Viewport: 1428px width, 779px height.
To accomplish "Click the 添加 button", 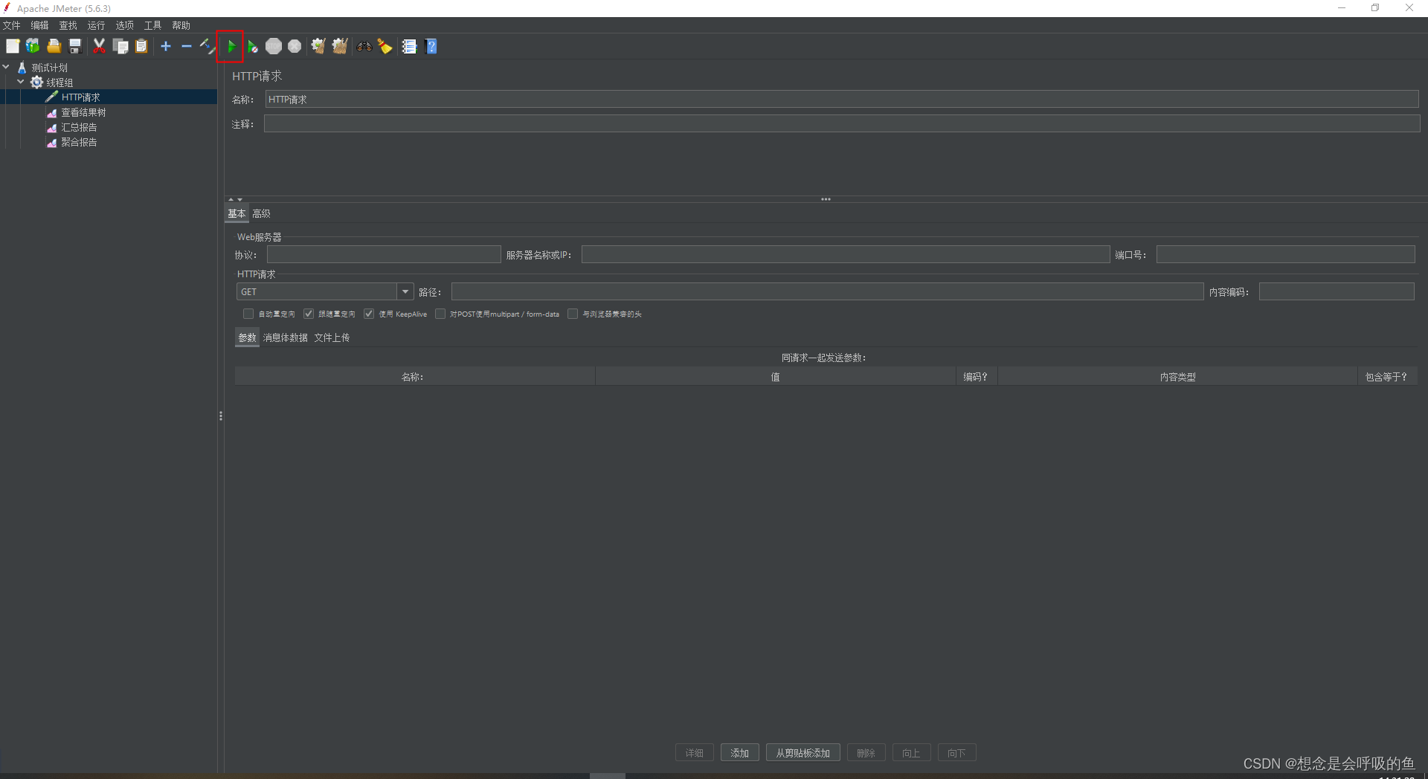I will click(x=740, y=753).
